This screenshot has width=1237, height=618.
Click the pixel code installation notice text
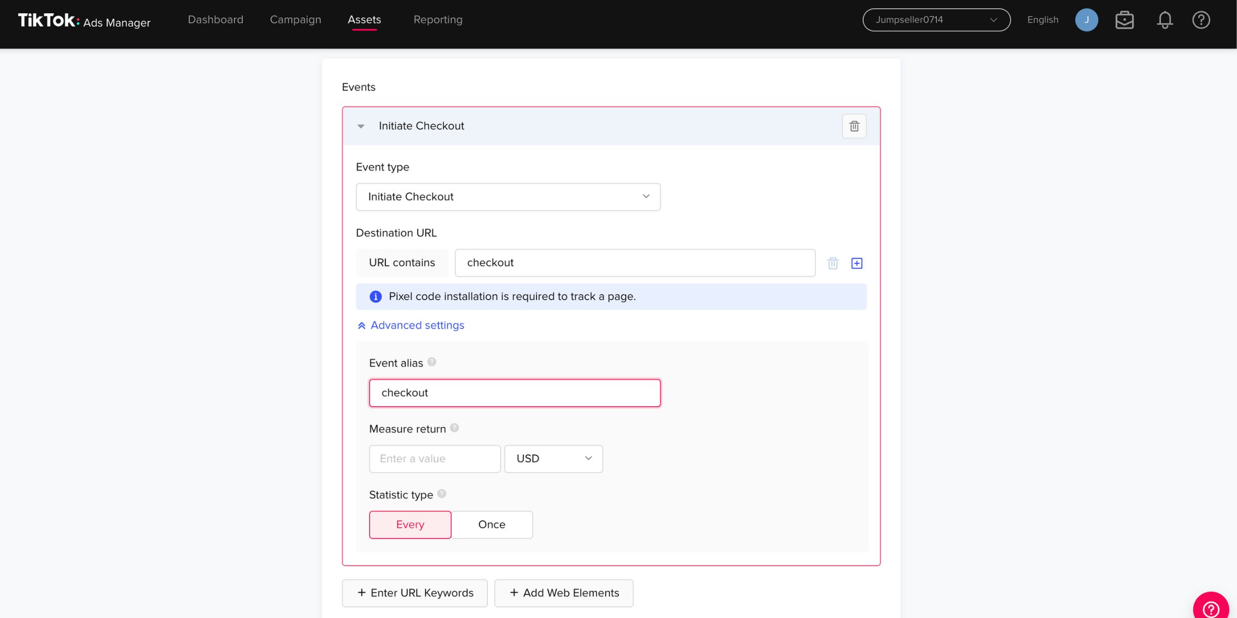coord(512,297)
